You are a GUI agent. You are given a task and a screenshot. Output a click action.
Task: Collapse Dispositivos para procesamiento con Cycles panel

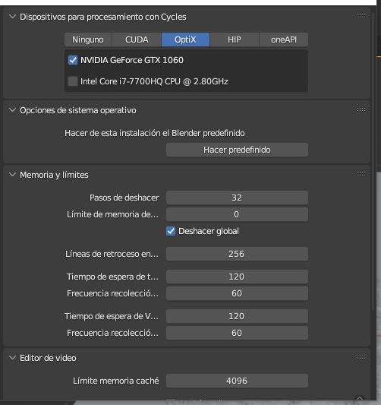12,17
